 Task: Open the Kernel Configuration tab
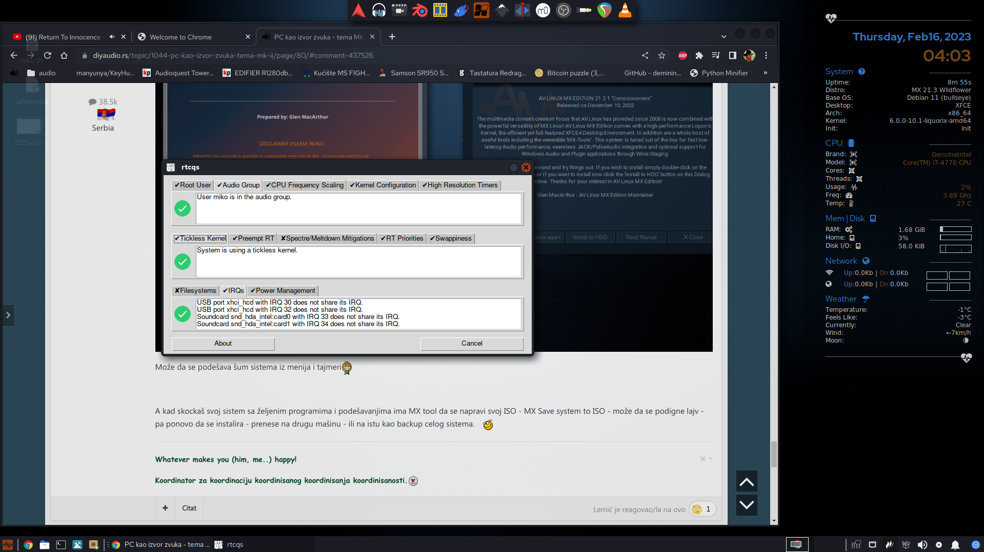pyautogui.click(x=383, y=185)
